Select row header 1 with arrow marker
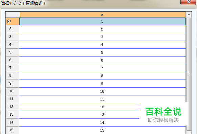Image resolution: width=197 pixels, height=134 pixels. coord(13,21)
